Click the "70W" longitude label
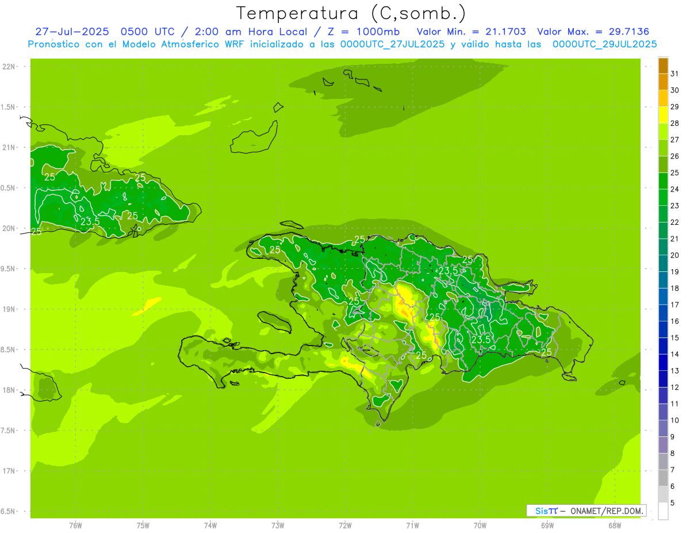Screen dimensions: 690x533 (480, 525)
